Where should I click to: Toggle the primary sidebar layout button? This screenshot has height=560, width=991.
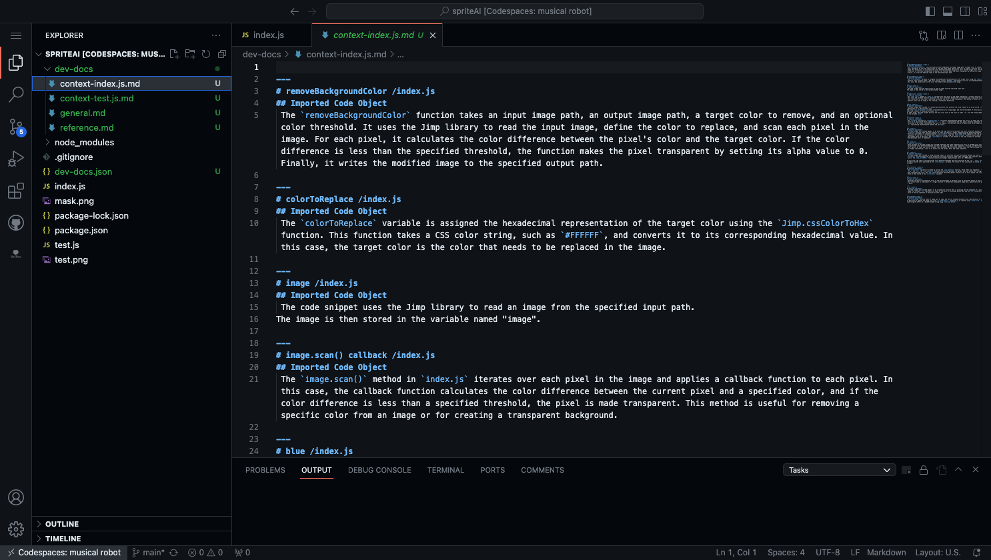930,11
